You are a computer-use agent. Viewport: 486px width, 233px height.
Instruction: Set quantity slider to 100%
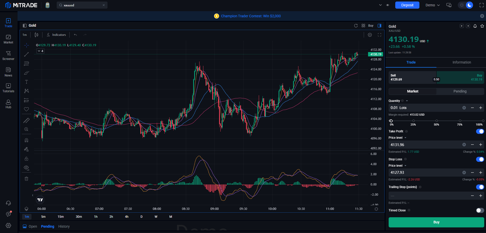[483, 121]
